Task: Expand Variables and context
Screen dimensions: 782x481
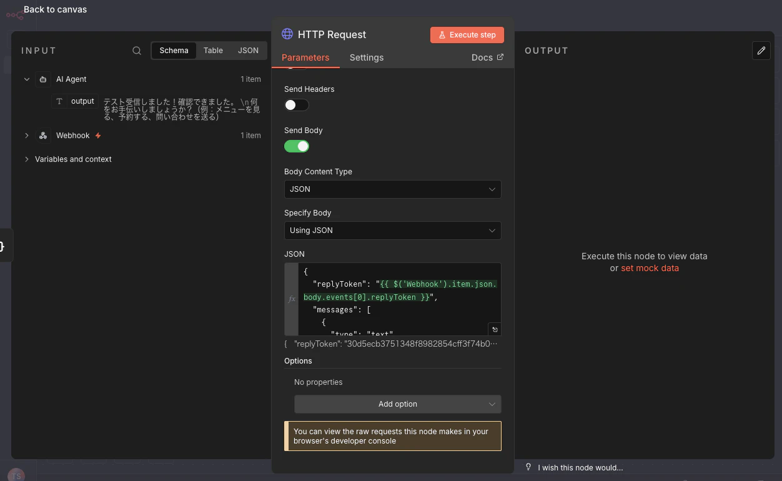Action: click(27, 159)
